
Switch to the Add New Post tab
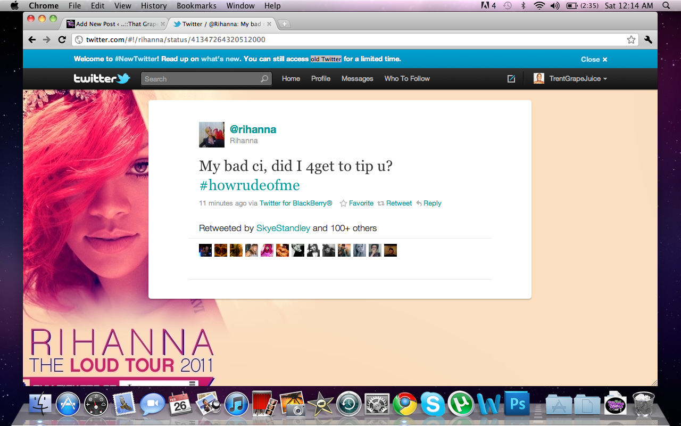115,24
